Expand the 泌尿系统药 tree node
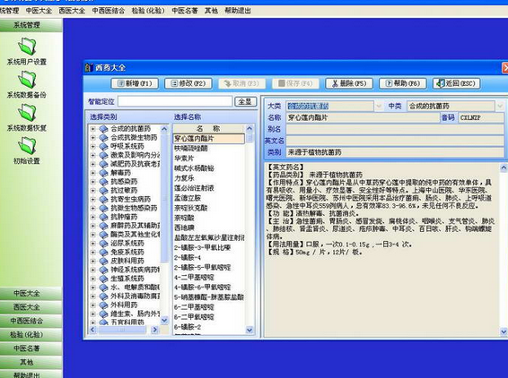 (93, 243)
